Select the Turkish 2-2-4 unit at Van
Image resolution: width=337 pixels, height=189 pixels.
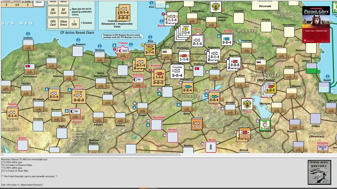point(214,97)
